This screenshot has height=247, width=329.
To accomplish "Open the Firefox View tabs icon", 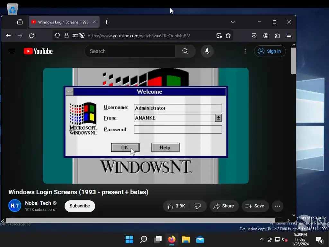I will (x=20, y=22).
